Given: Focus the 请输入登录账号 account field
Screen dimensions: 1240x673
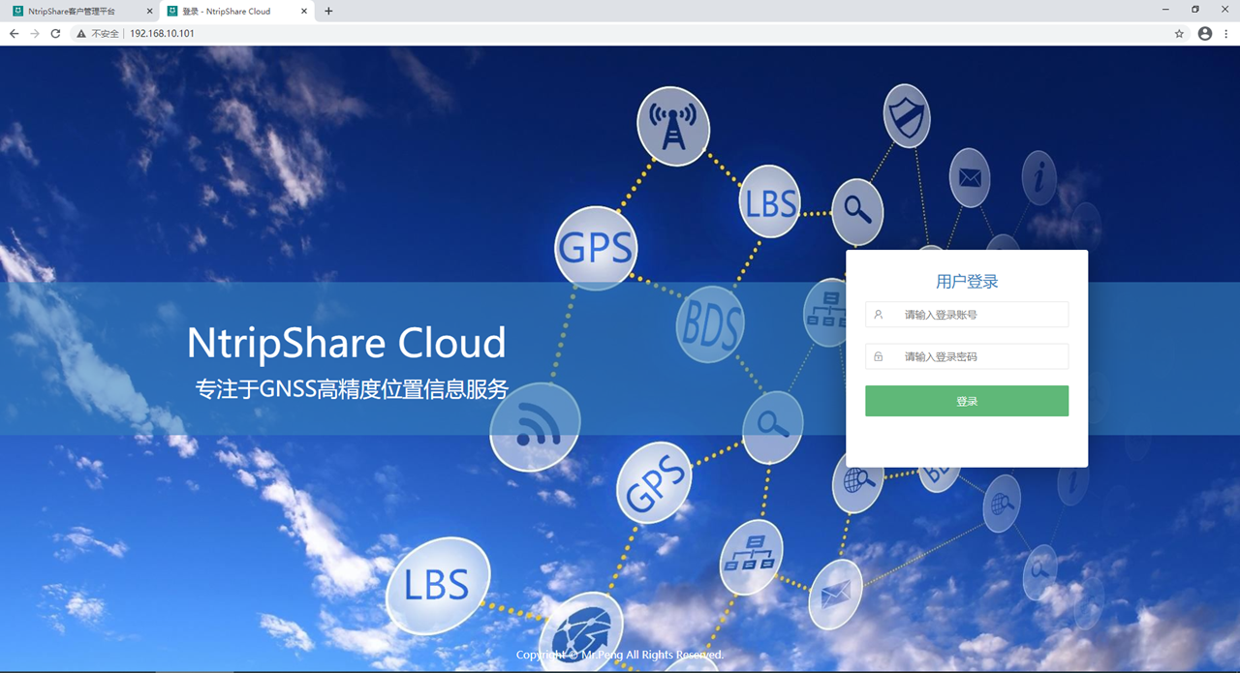Looking at the screenshot, I should pos(967,315).
